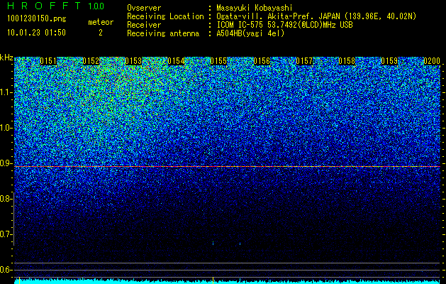Click the 0.6 kHz axis label
Viewport: 446px width, 284px height.
point(6,270)
